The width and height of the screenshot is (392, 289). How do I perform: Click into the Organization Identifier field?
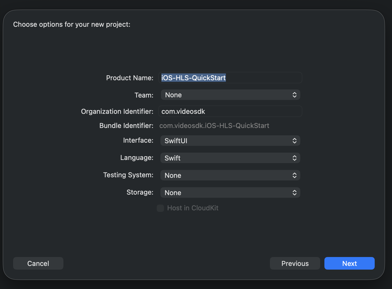pos(230,111)
